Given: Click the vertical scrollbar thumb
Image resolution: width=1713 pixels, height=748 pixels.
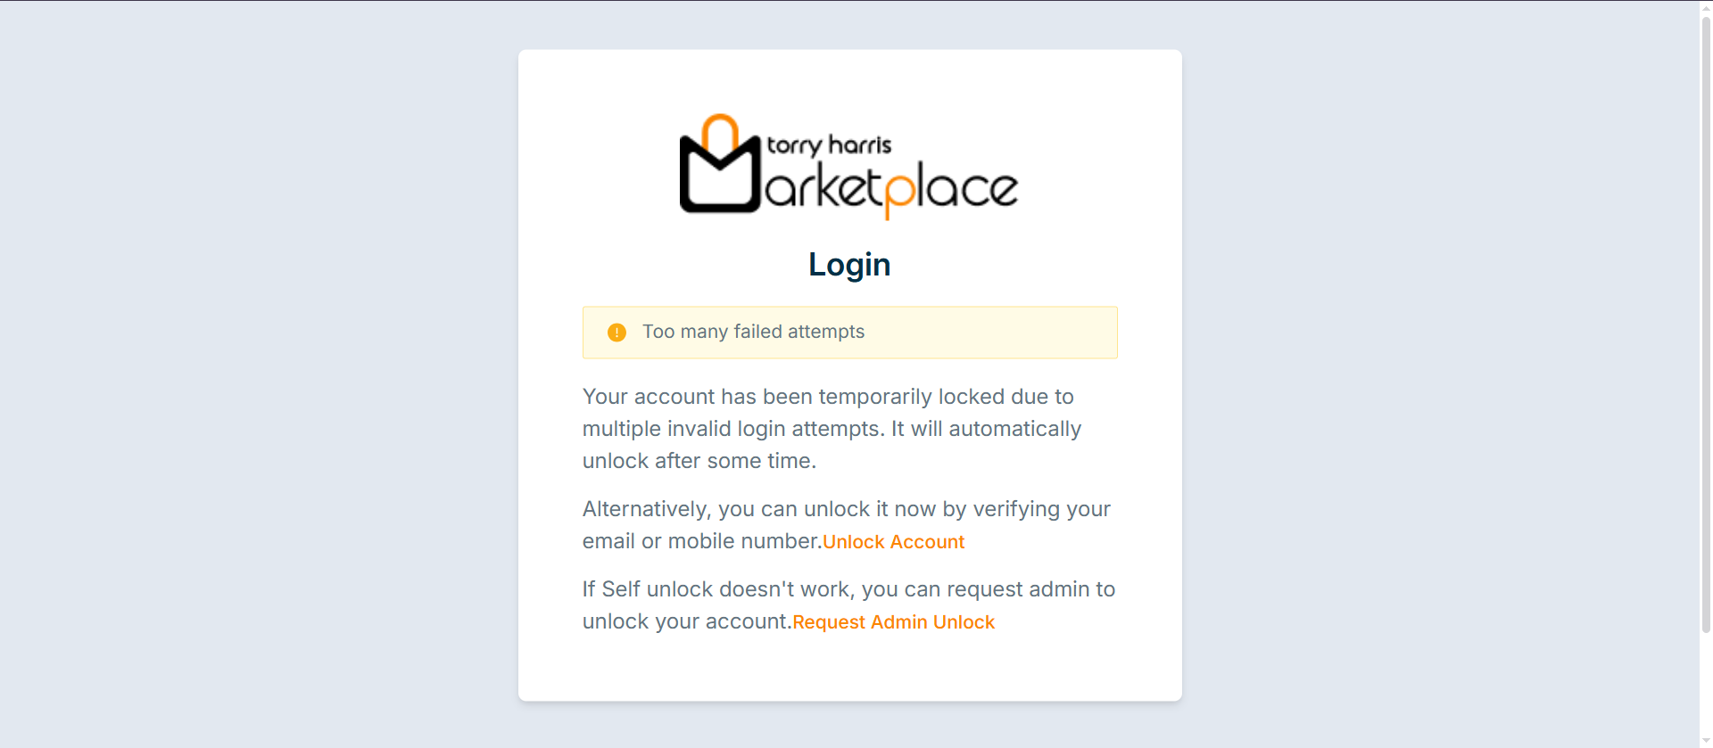Looking at the screenshot, I should click(1706, 323).
